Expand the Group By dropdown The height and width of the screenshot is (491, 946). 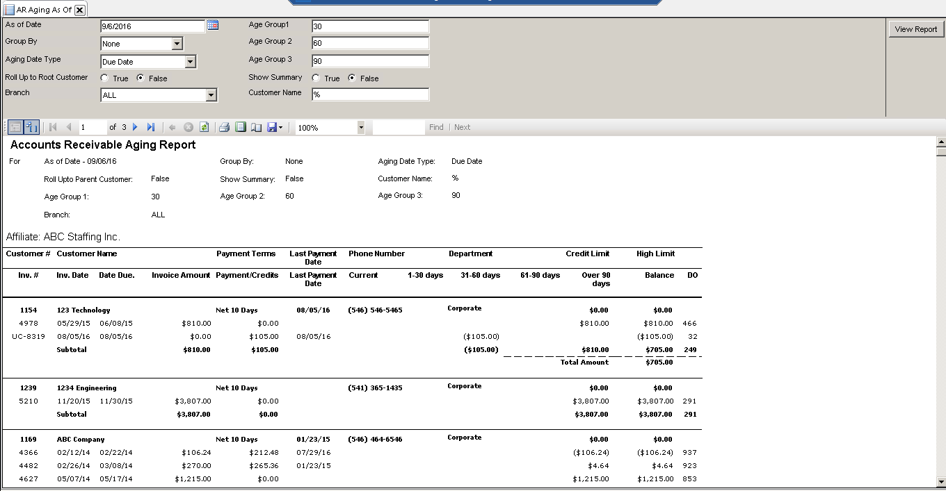(x=177, y=44)
